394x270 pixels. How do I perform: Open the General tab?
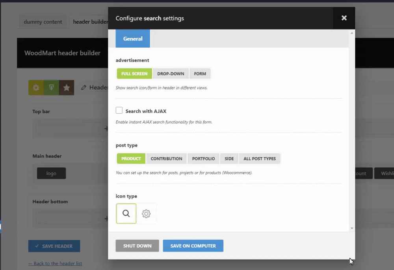133,39
